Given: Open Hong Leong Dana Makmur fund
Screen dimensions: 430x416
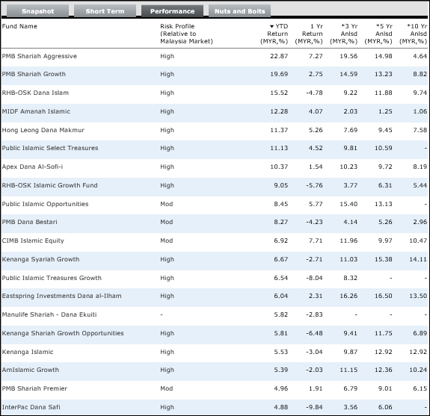Looking at the screenshot, I should [43, 130].
